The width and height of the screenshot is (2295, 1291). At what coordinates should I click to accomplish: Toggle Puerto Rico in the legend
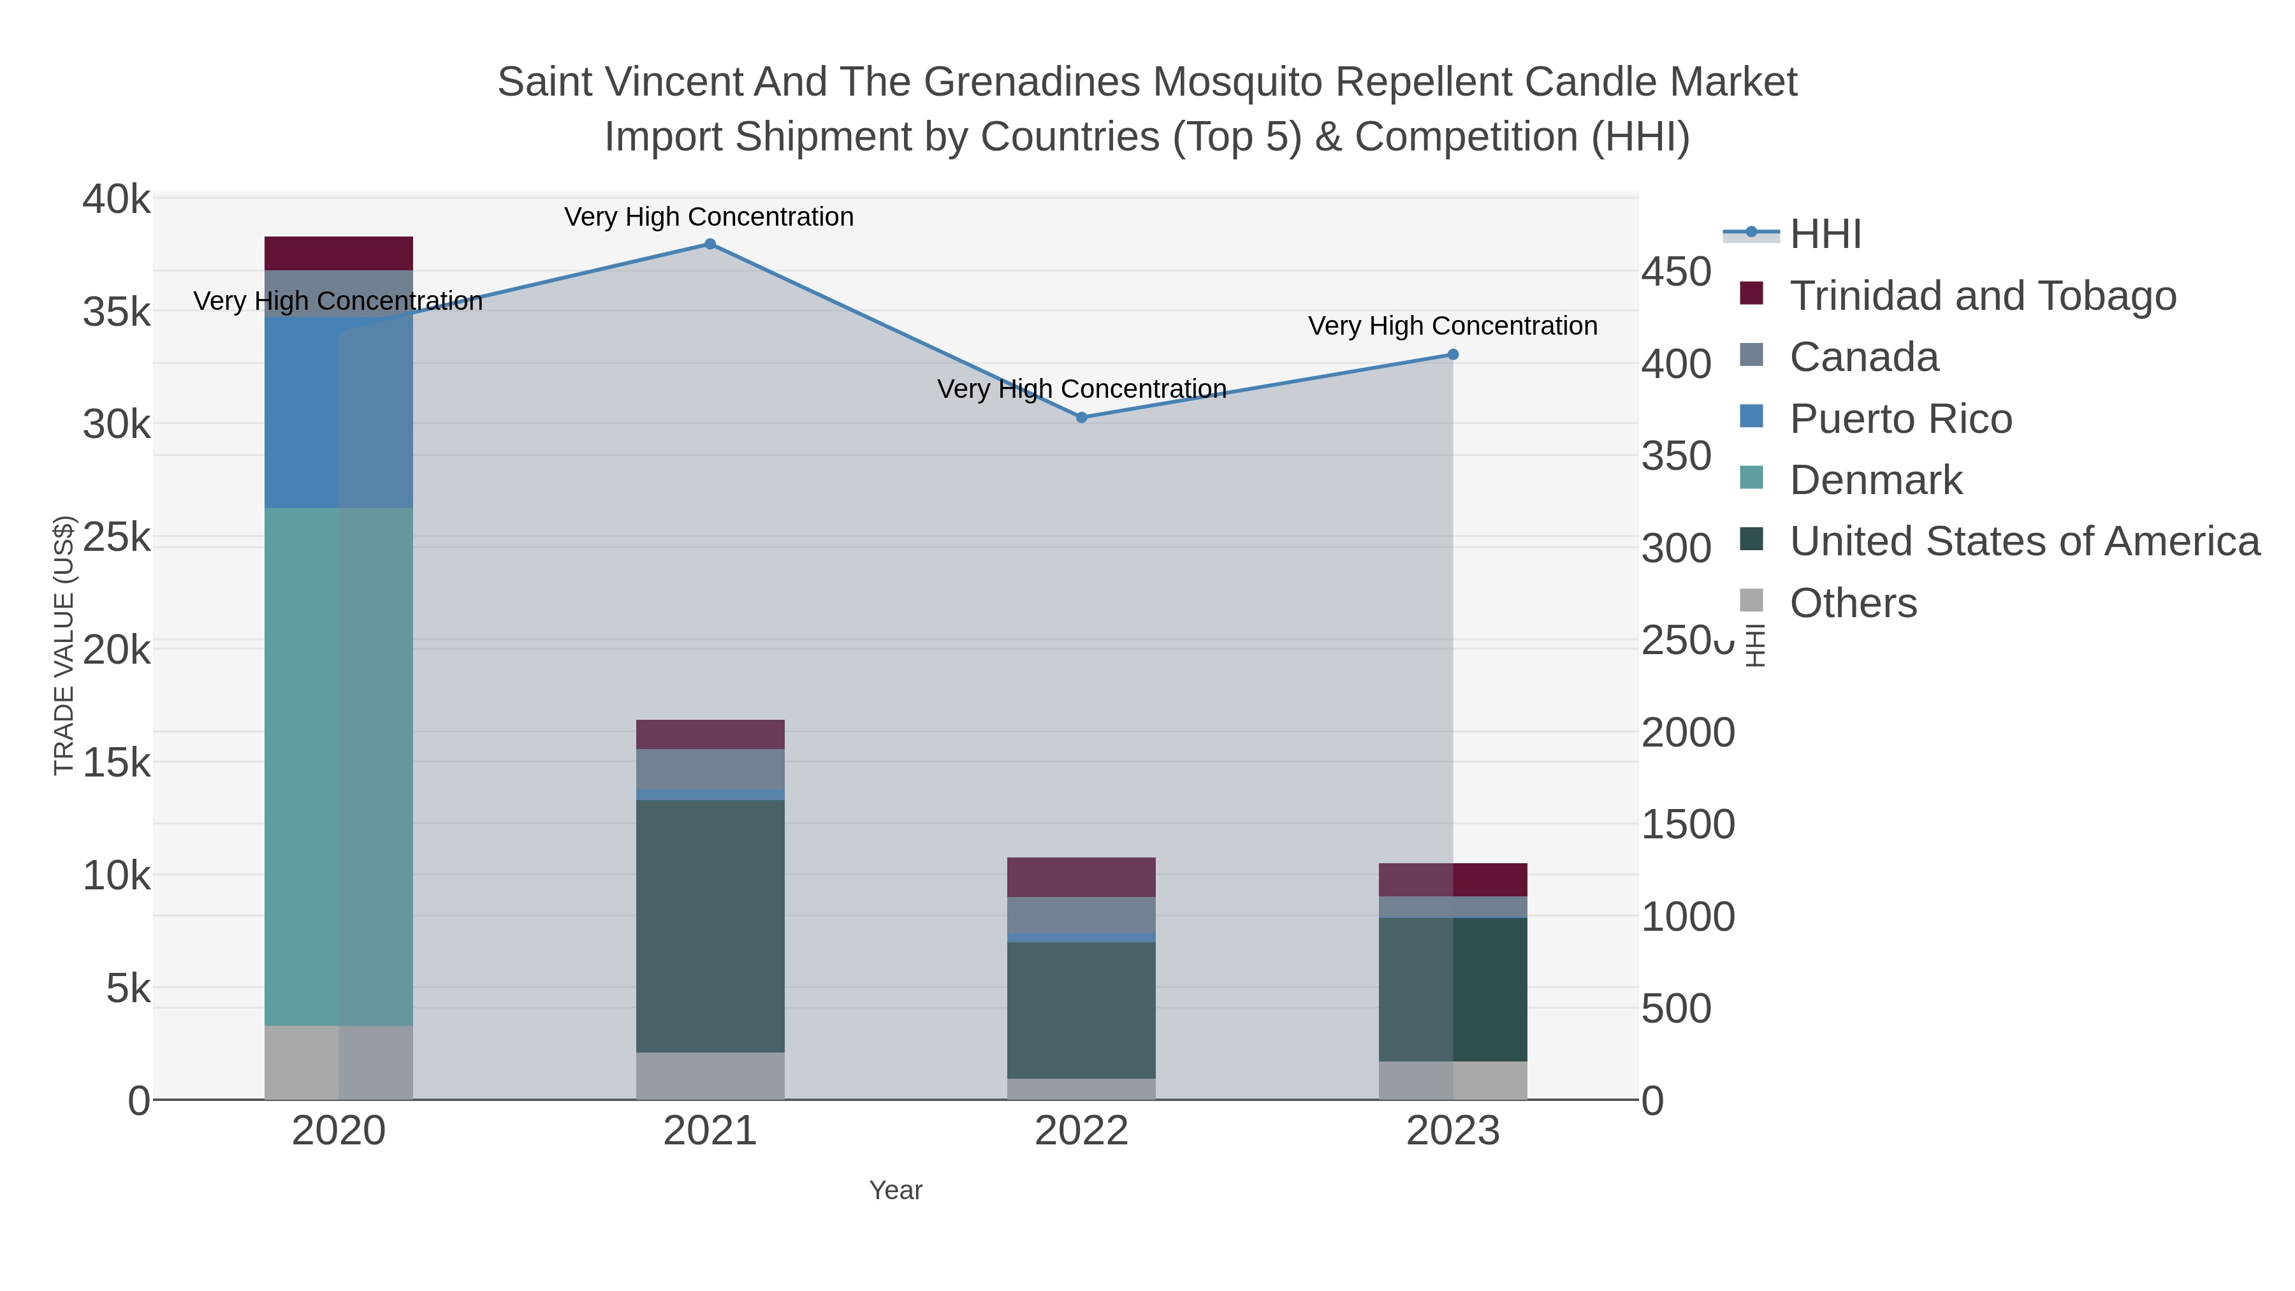coord(1876,419)
